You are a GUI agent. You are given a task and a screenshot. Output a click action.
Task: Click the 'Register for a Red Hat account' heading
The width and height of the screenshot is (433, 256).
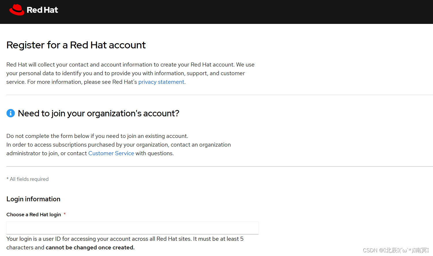click(x=76, y=45)
